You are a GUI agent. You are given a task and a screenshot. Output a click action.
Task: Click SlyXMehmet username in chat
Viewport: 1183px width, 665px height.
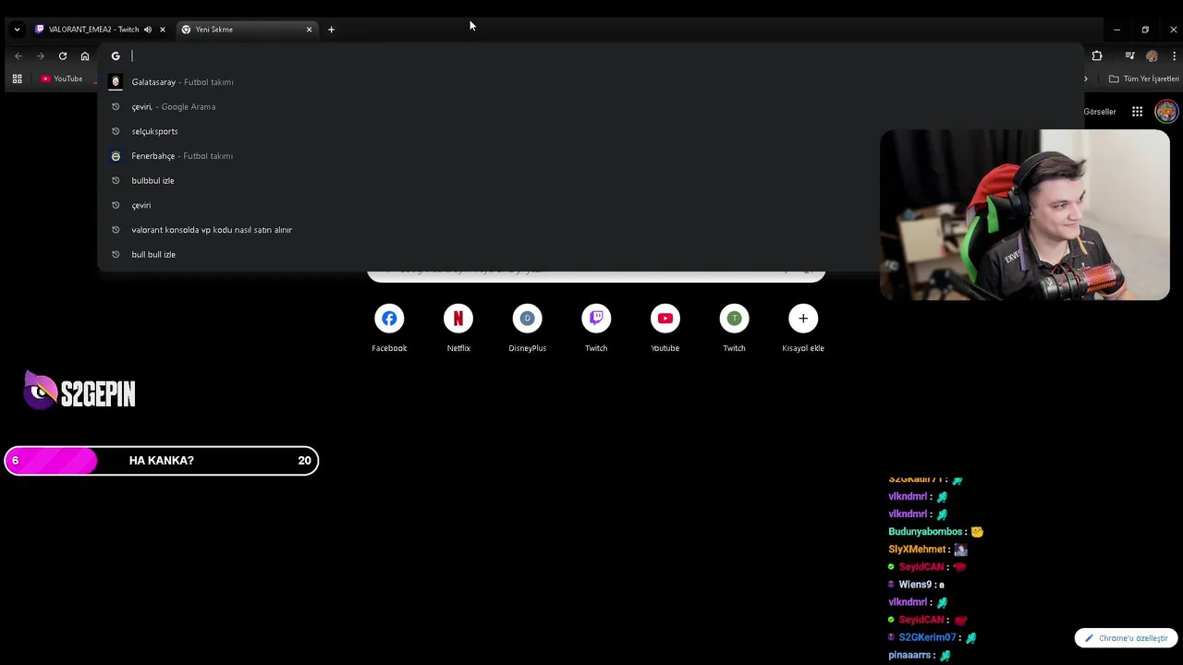[x=917, y=550]
